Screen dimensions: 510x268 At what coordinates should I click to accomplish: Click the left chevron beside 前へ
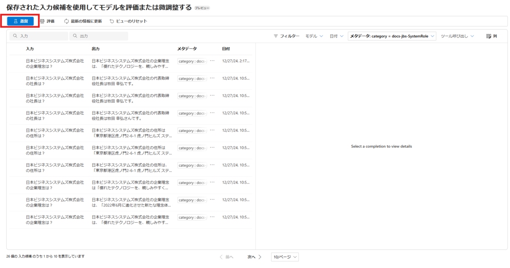(221, 257)
